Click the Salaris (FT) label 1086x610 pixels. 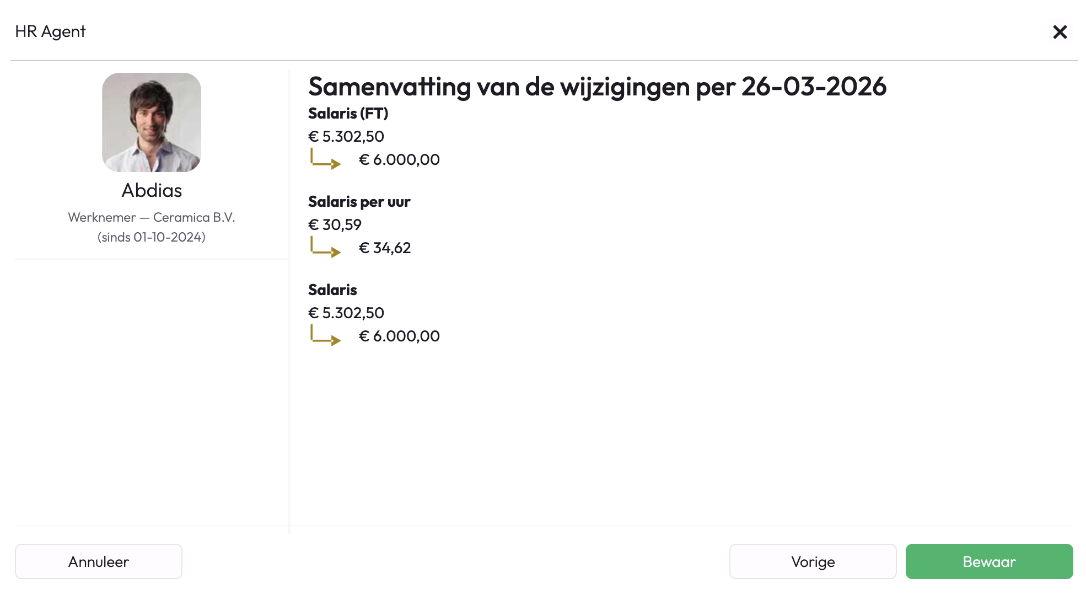click(348, 114)
